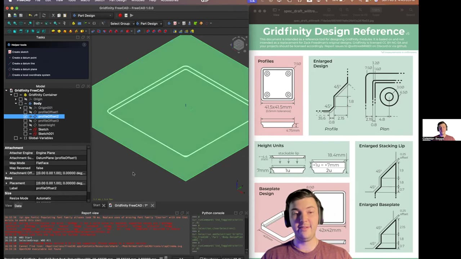The image size is (461, 259).
Task: Click Create a datum plane helper
Action: [24, 69]
